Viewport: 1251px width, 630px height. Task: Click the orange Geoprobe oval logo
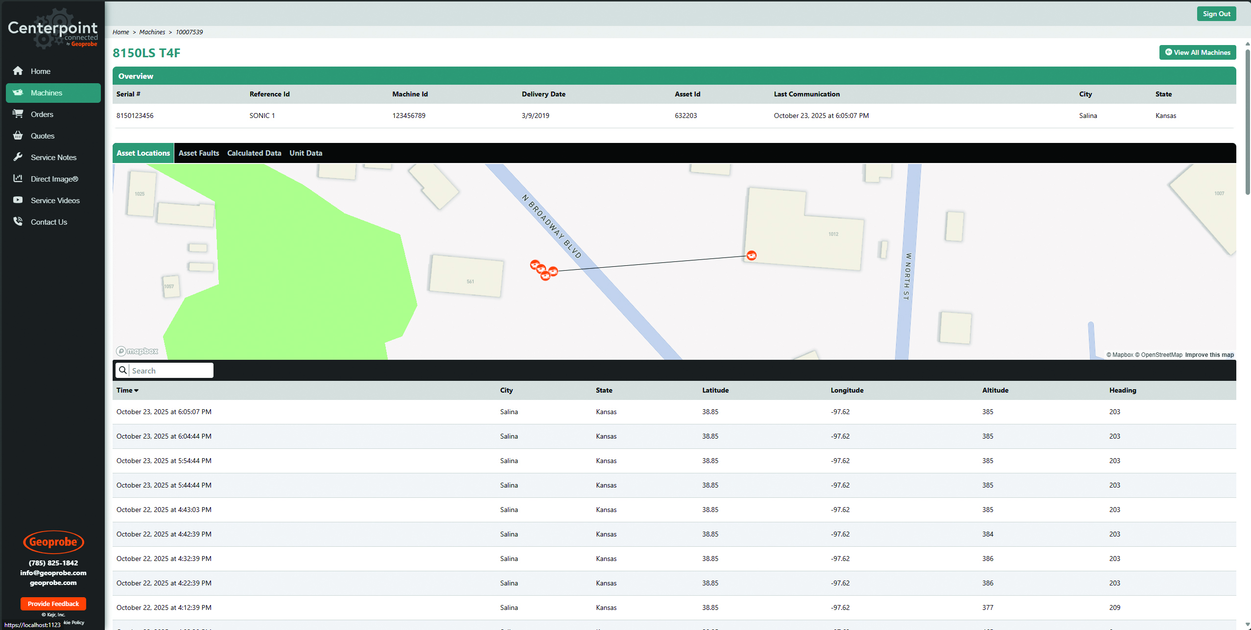[53, 542]
